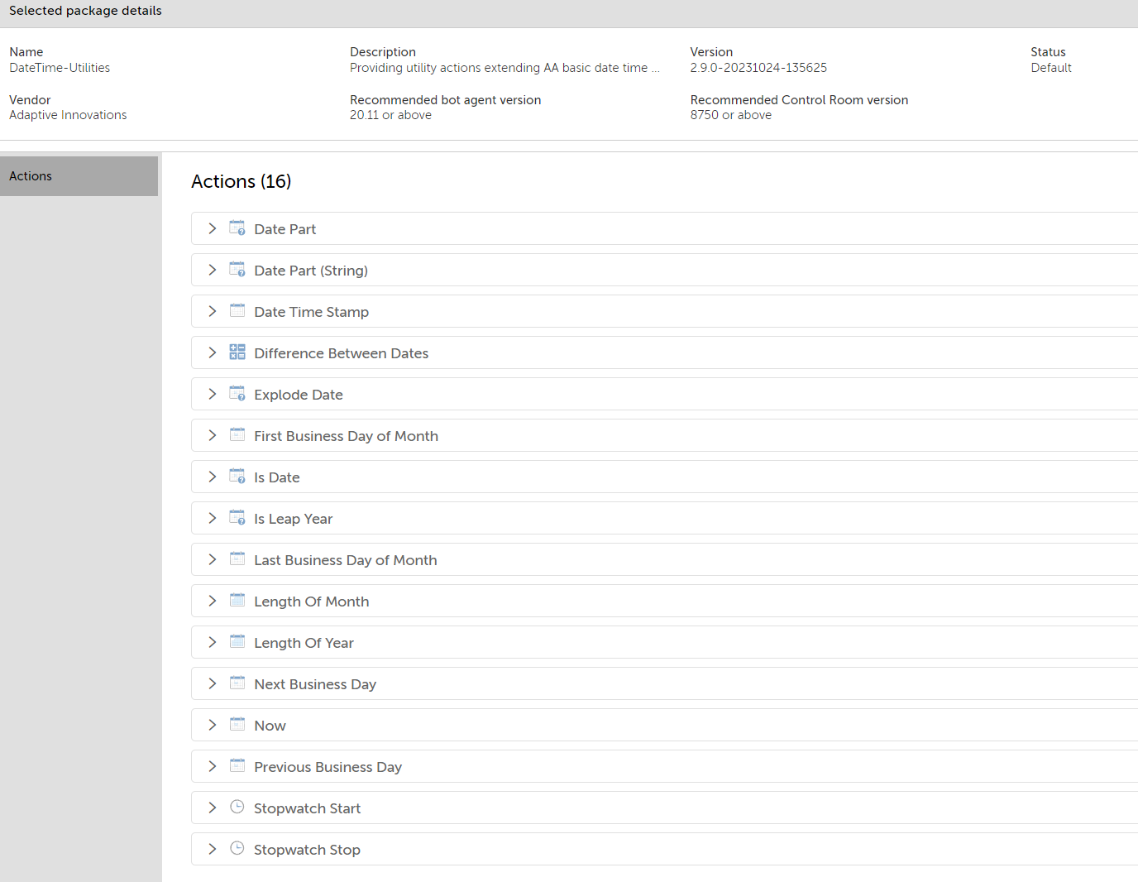The image size is (1138, 882).
Task: Expand the Is Leap Year action
Action: click(213, 518)
